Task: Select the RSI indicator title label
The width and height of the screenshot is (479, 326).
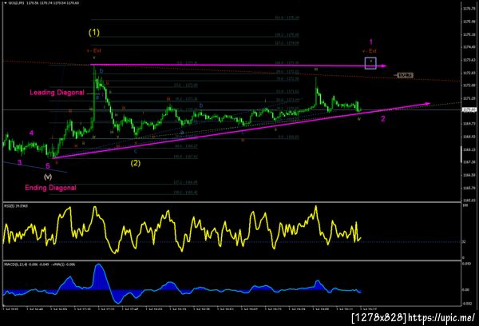Action: [x=16, y=206]
